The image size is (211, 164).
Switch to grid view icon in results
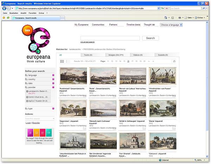tap(62, 61)
